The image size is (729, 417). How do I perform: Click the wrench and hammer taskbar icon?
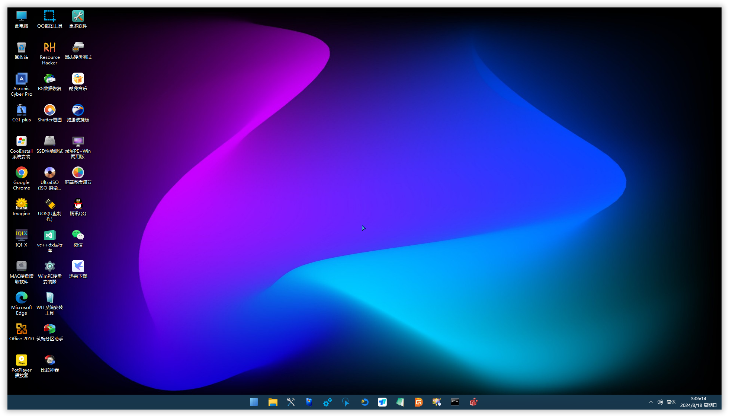291,402
